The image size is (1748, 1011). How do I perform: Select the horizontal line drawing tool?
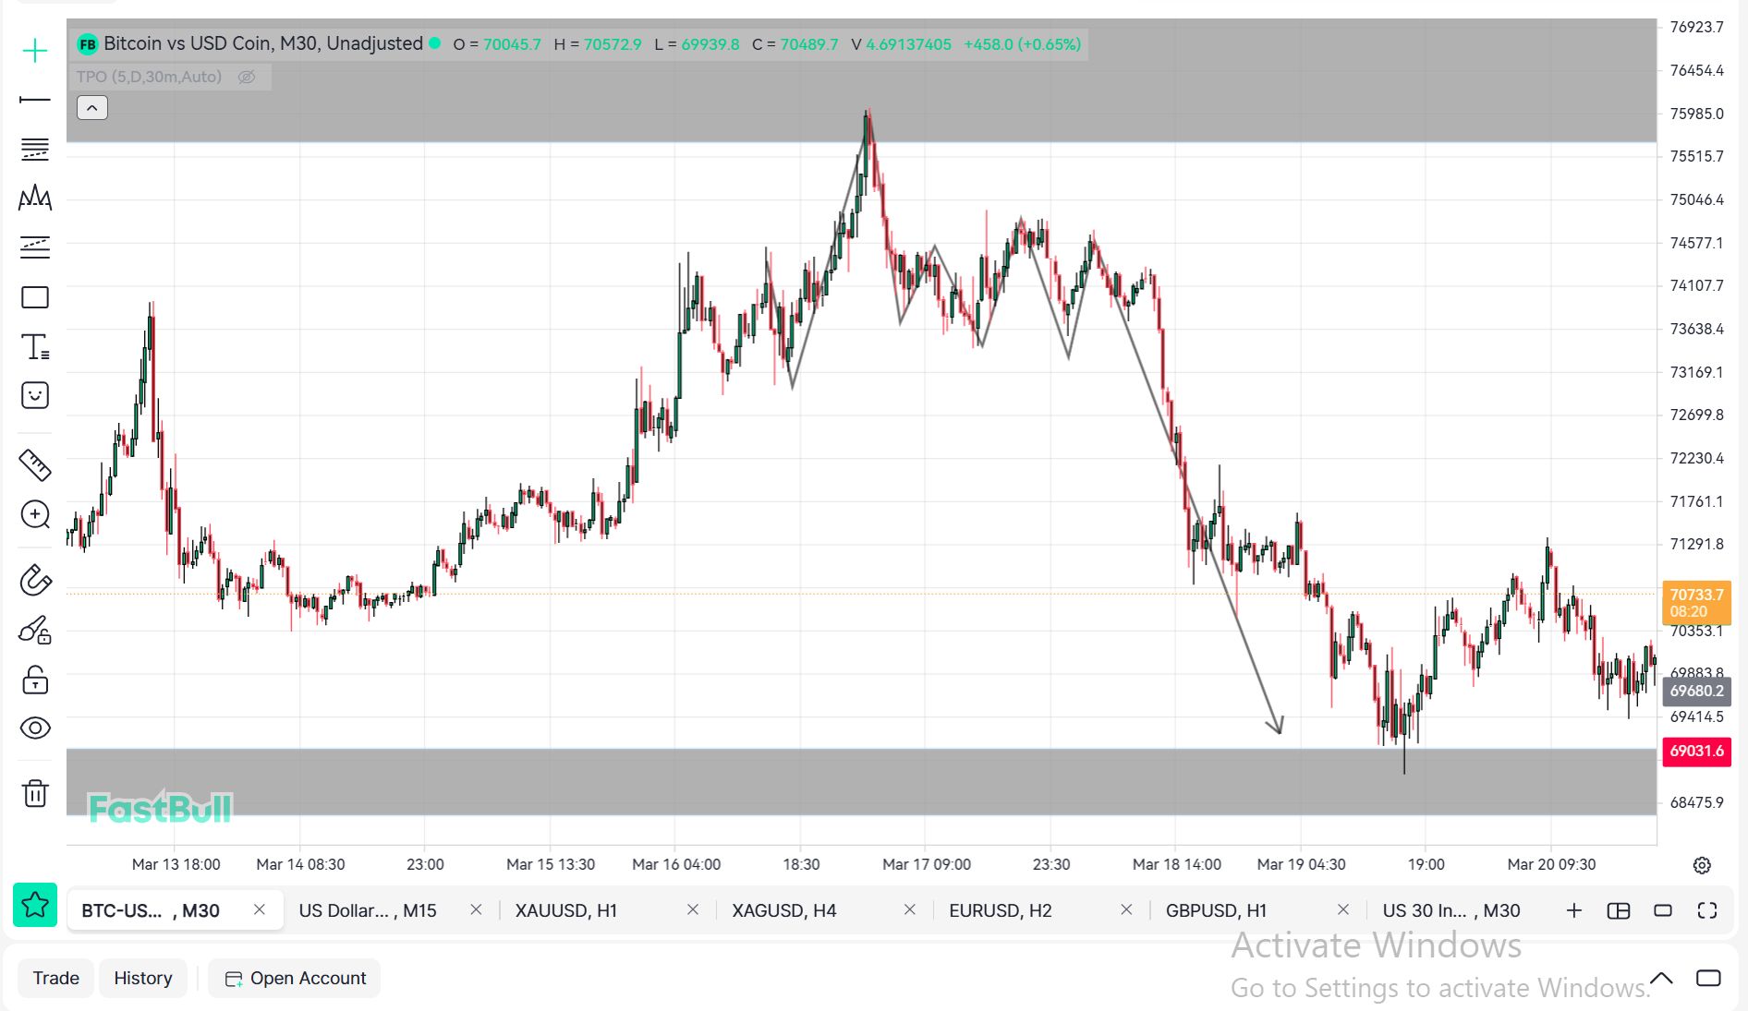pyautogui.click(x=35, y=100)
